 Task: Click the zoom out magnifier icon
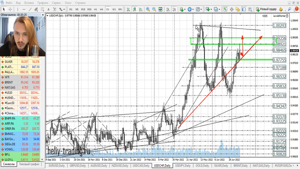click(154, 9)
